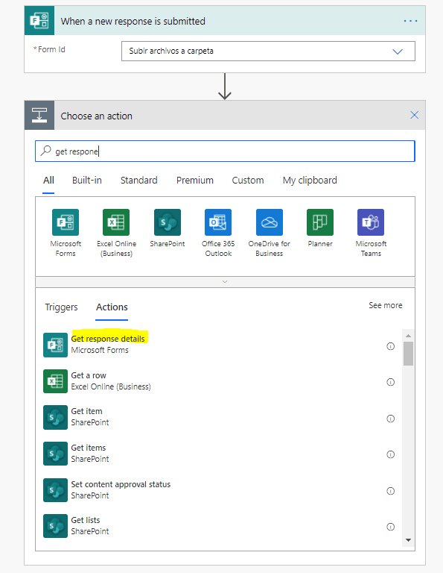443x573 pixels.
Task: Select the OneDrive for Business connector icon
Action: click(x=270, y=222)
